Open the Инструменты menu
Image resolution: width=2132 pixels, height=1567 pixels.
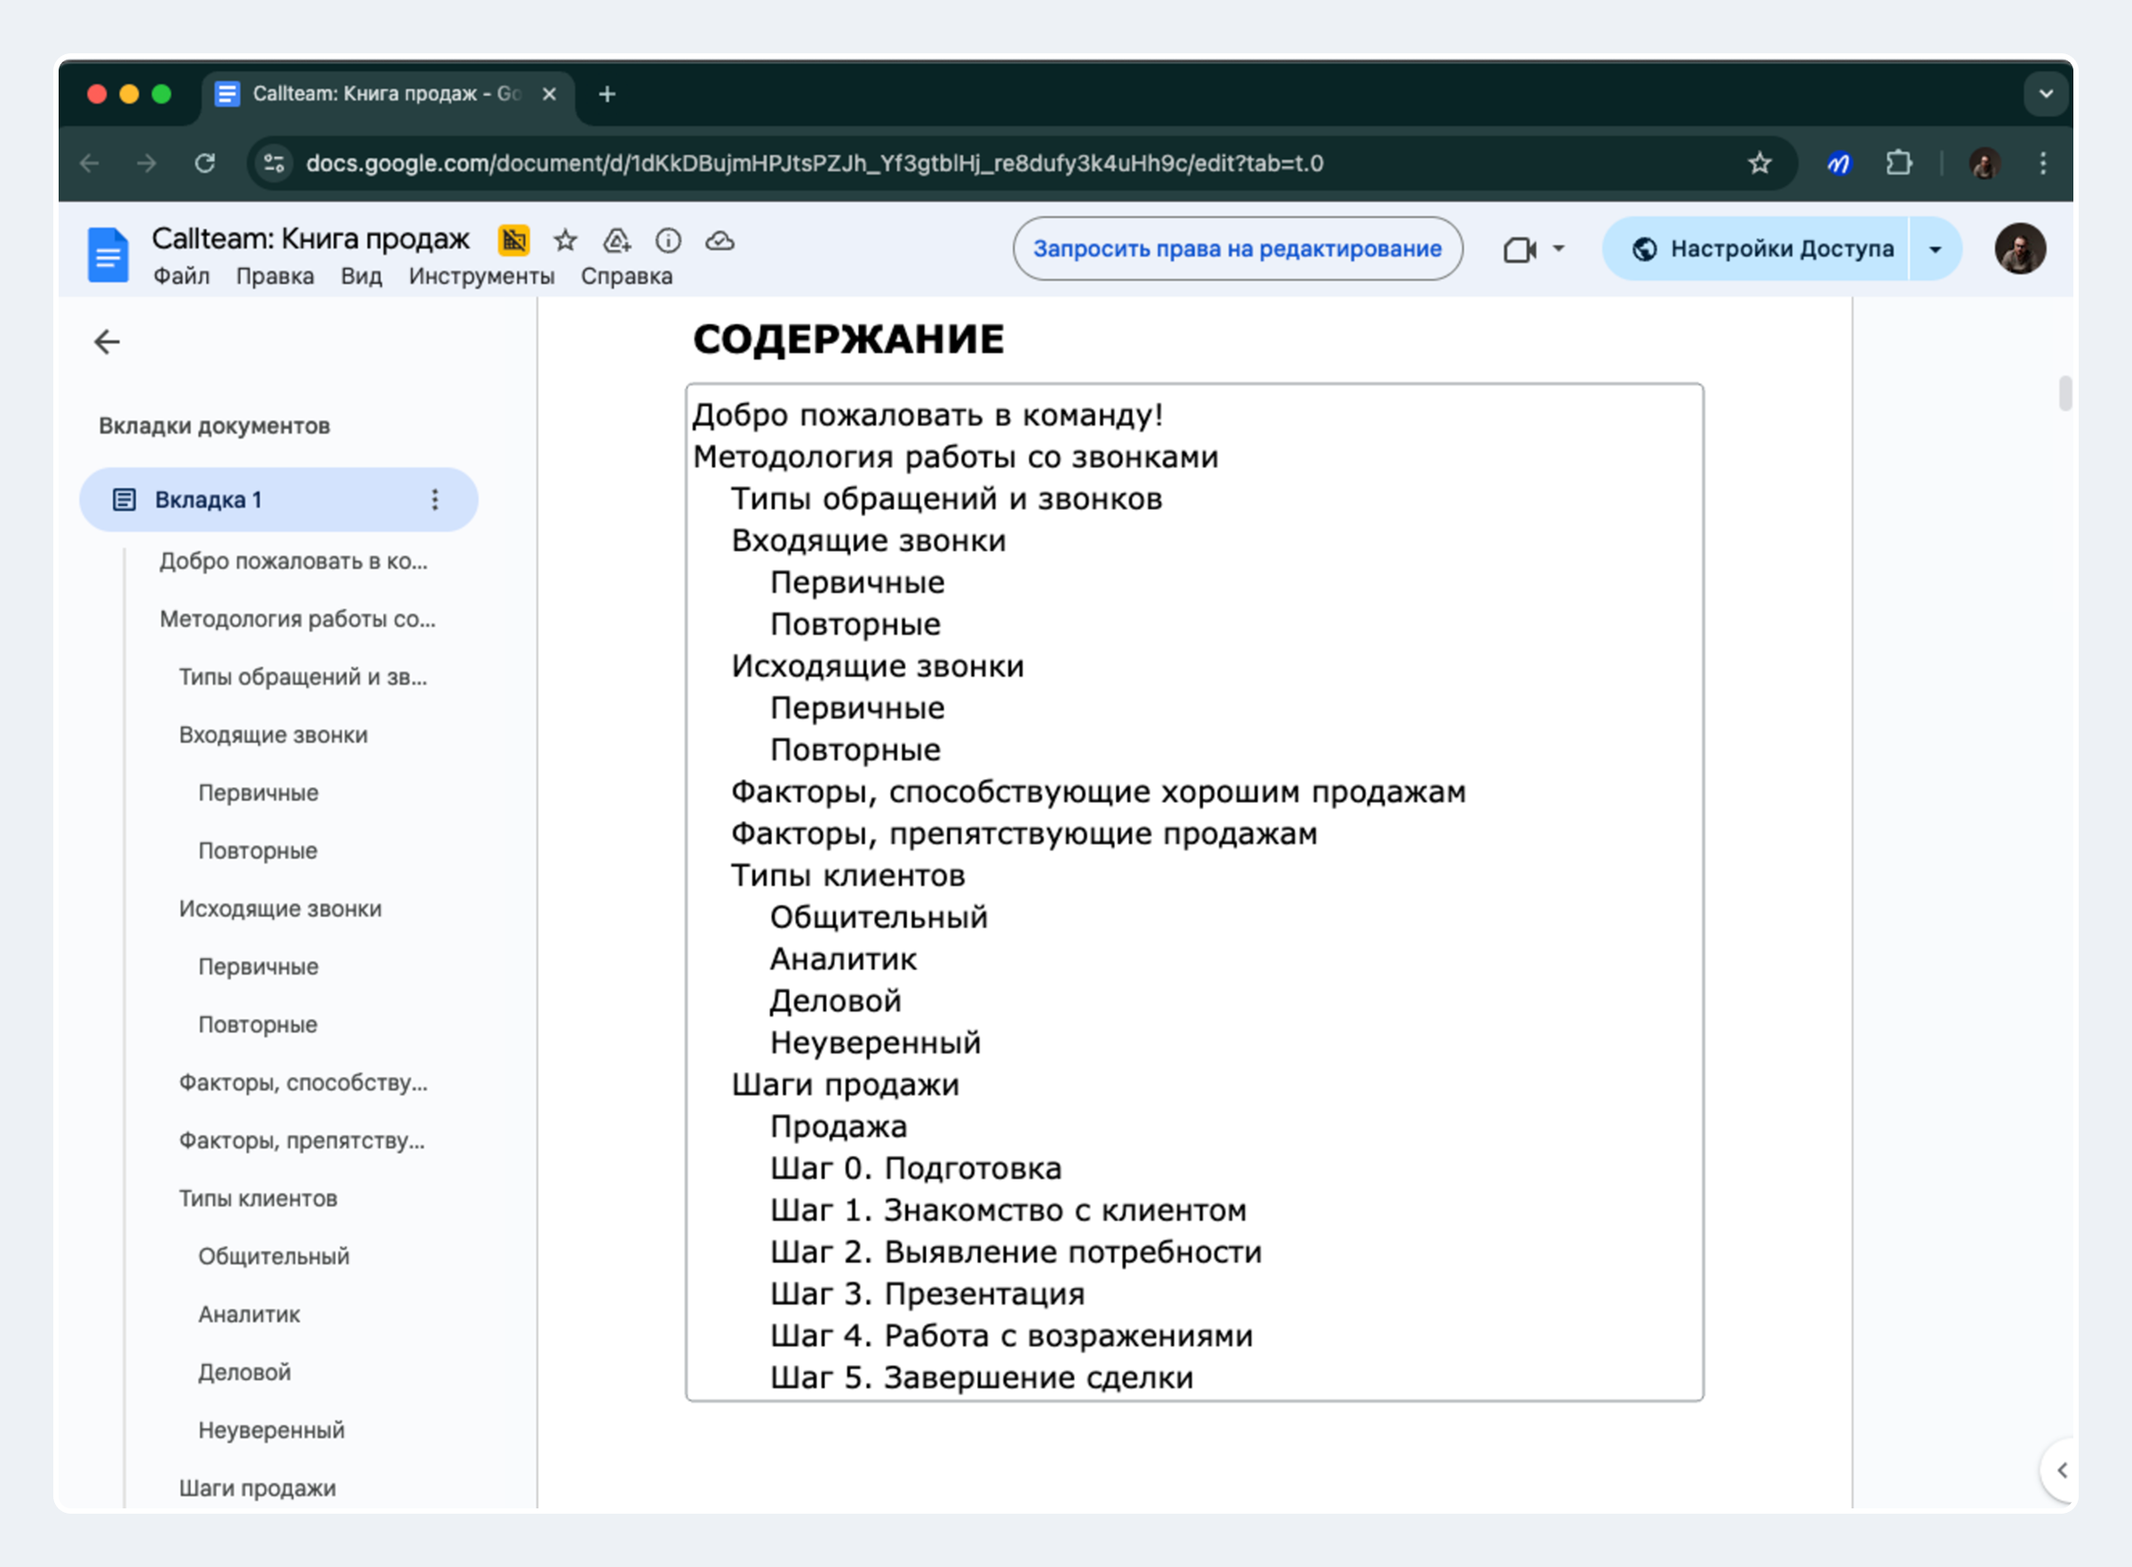click(481, 276)
